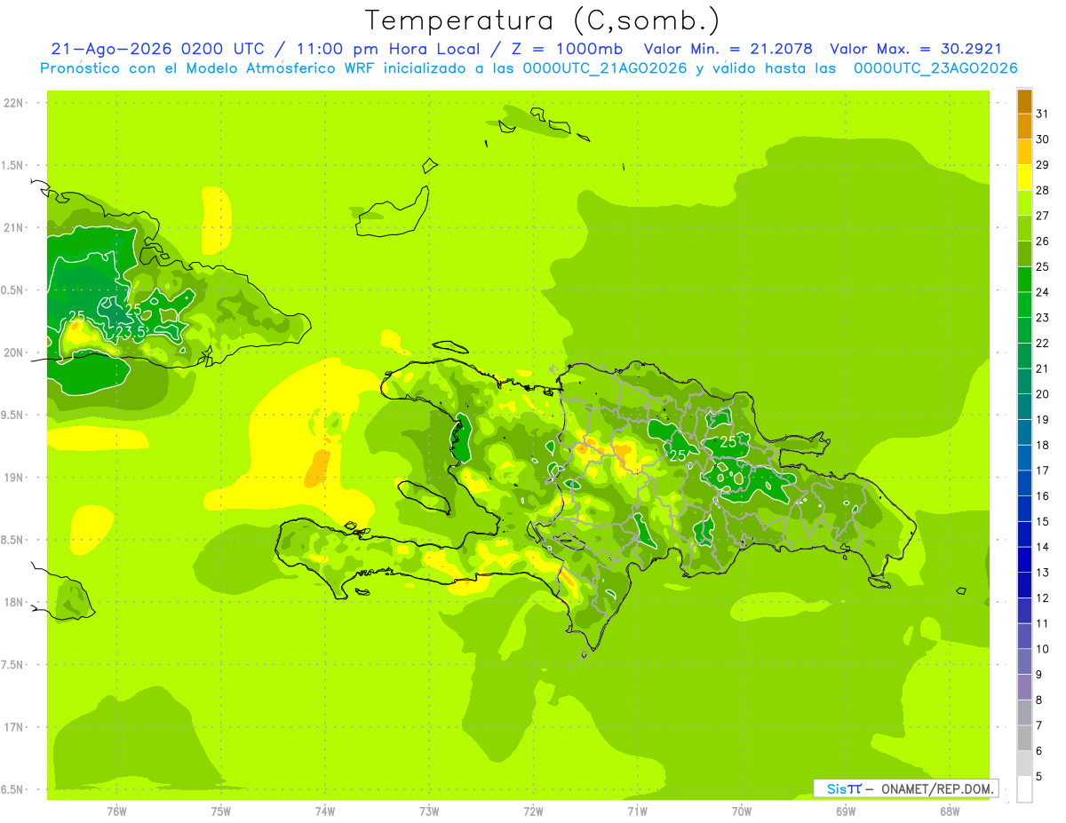
Task: Click the '19N' latitude label
Action: (x=15, y=478)
